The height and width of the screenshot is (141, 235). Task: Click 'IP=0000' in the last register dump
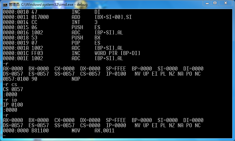click(x=116, y=125)
